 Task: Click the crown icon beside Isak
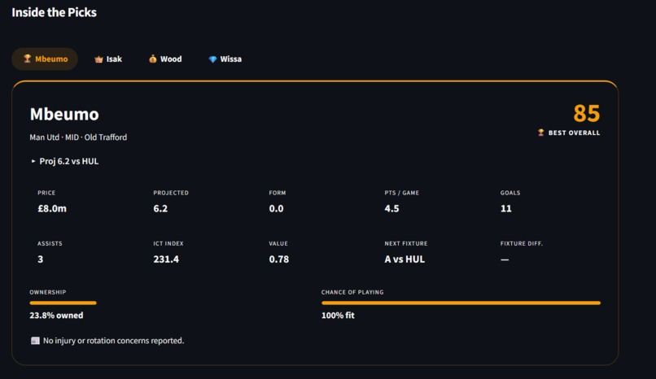(x=98, y=59)
